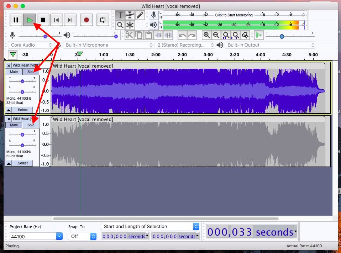Mute the second Wild Heart track
The height and width of the screenshot is (253, 341).
14,125
